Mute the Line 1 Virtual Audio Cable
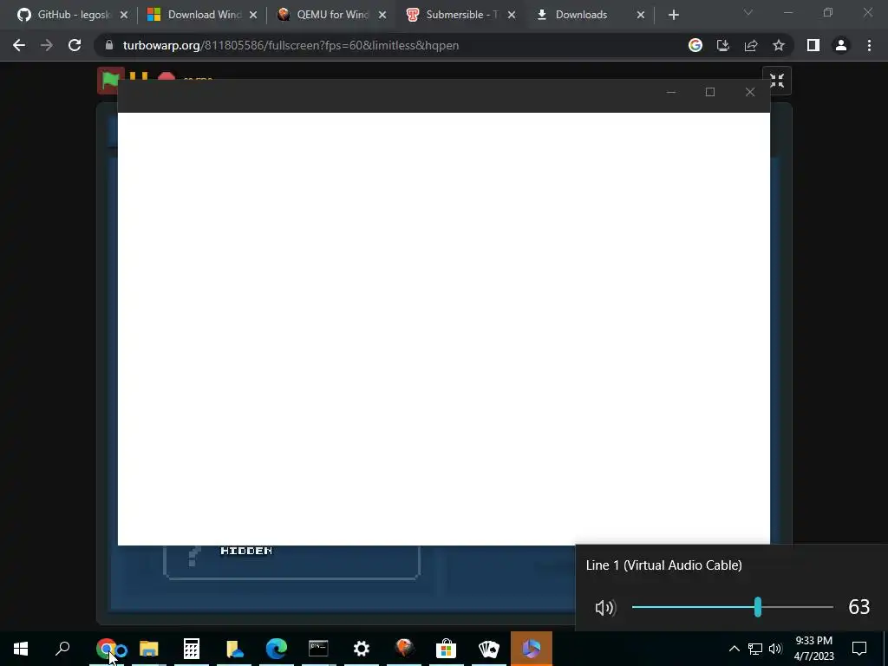Viewport: 888px width, 666px height. click(605, 608)
